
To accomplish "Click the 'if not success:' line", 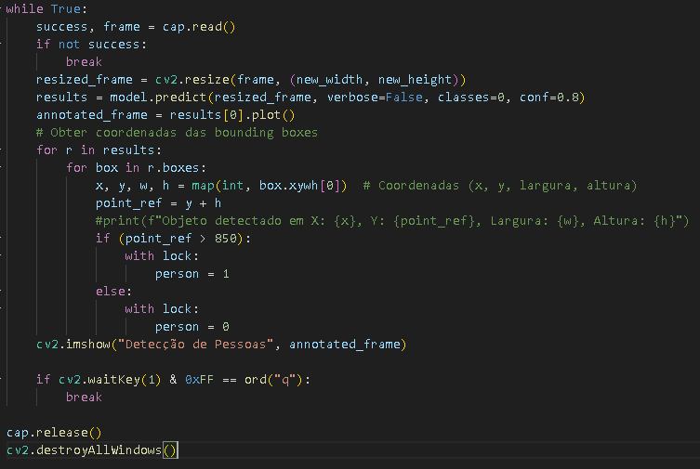I will point(91,45).
